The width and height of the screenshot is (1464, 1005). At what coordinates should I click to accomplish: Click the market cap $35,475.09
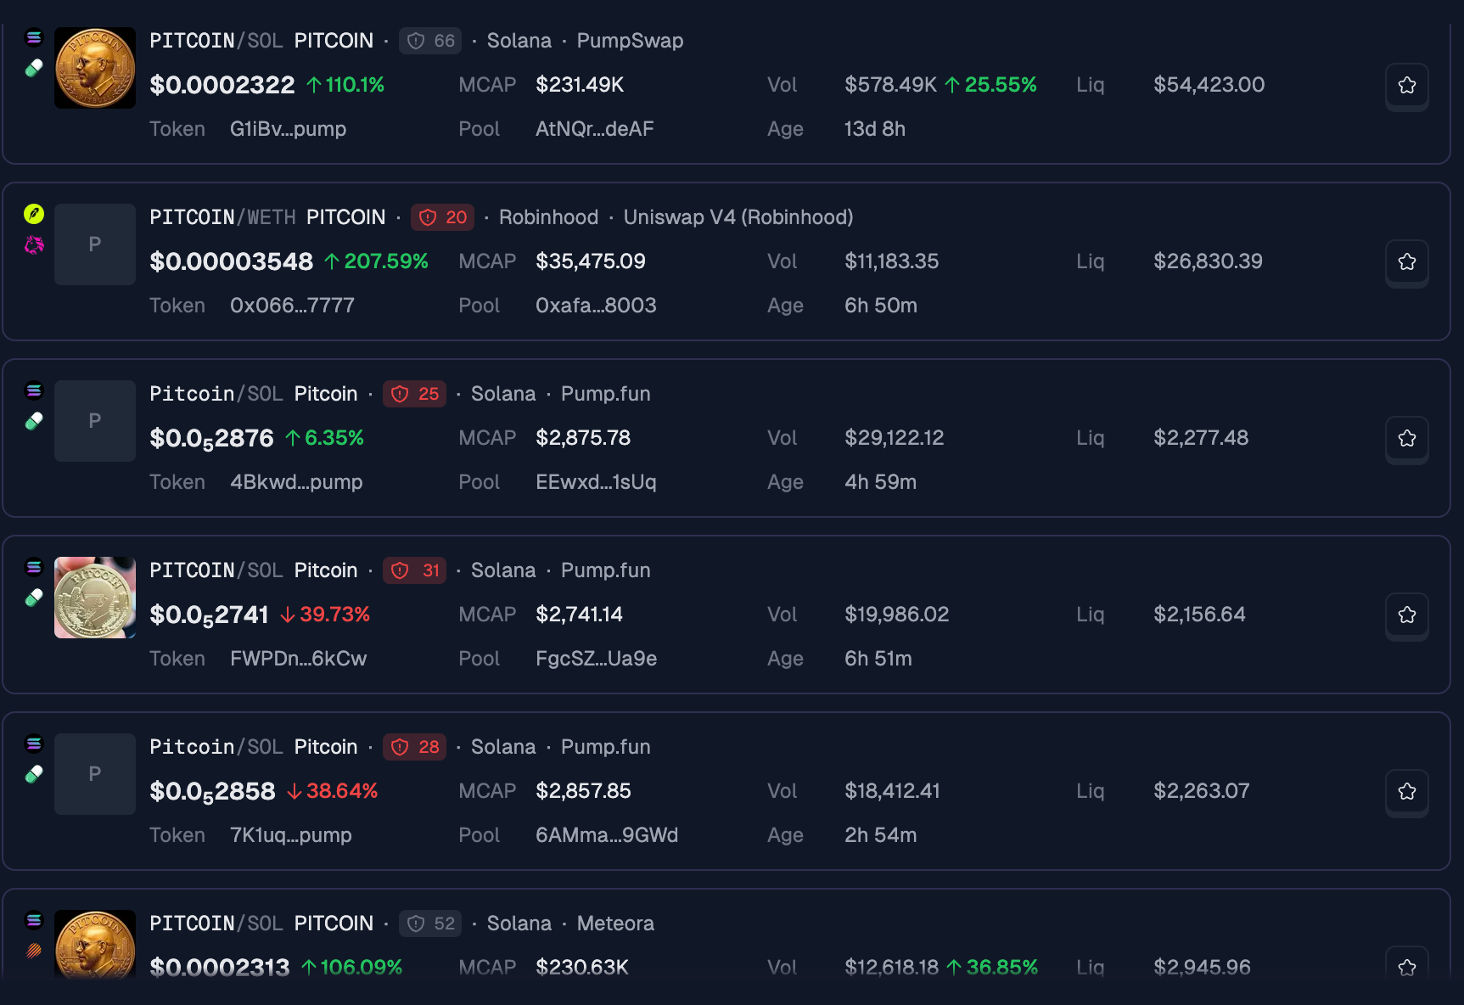click(x=591, y=261)
